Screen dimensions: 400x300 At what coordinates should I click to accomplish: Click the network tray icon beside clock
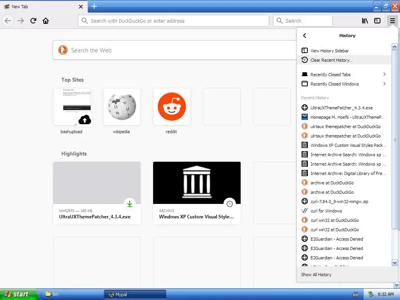coord(371,294)
